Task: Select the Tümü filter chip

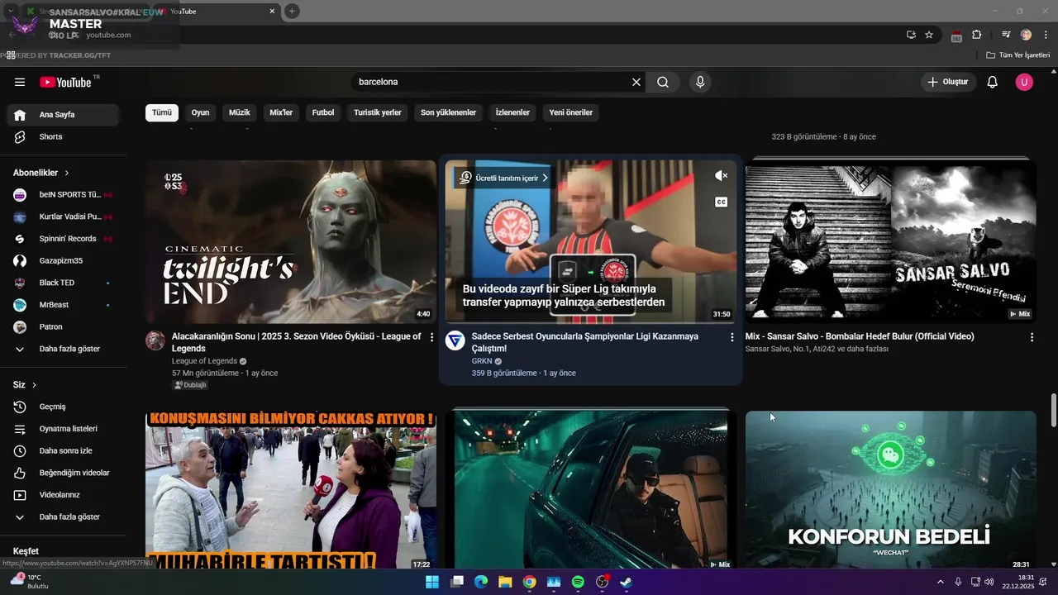Action: pyautogui.click(x=162, y=112)
